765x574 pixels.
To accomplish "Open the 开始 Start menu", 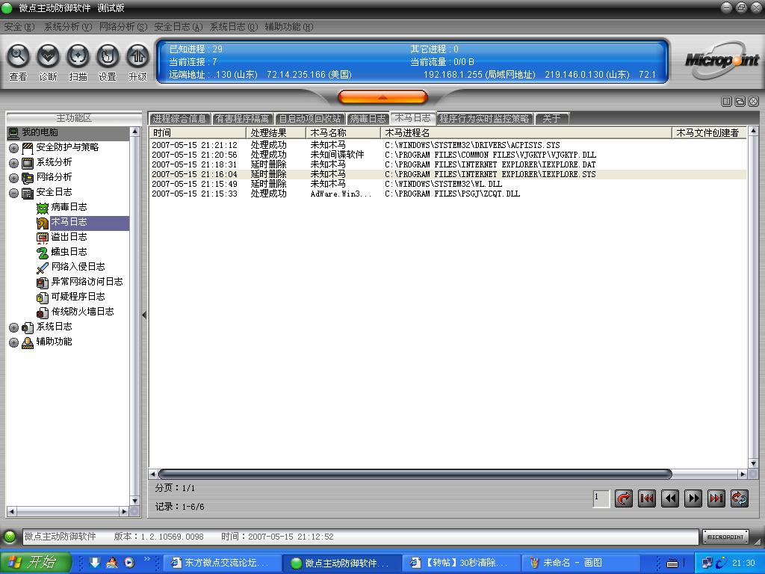I will point(36,563).
